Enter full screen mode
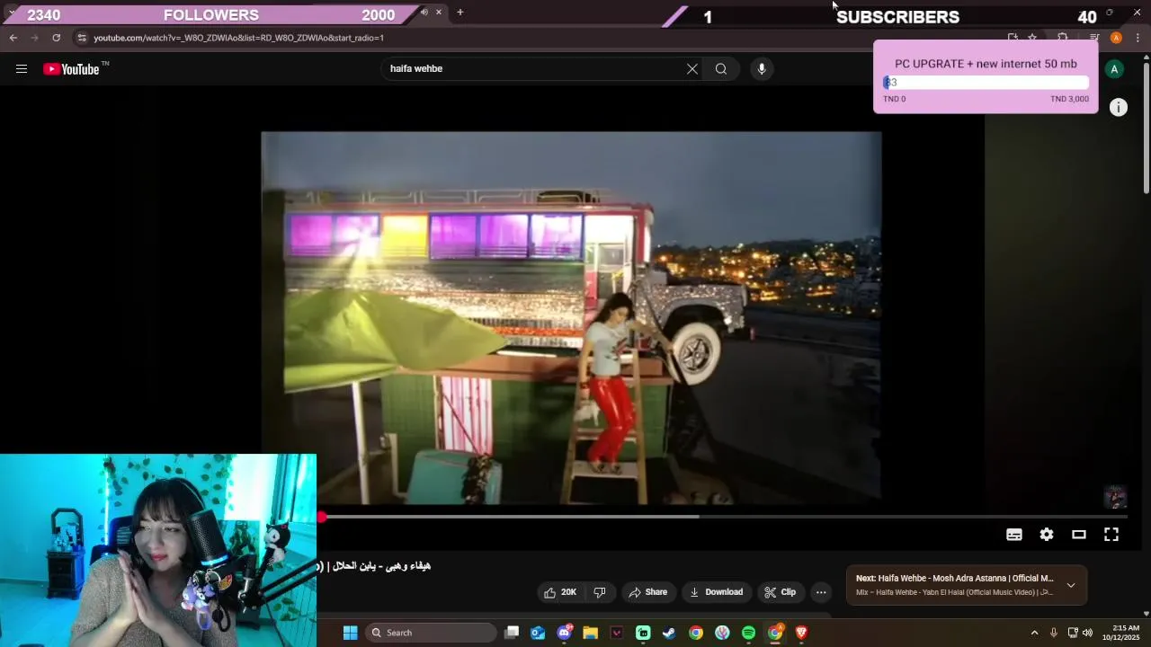The height and width of the screenshot is (647, 1151). click(1111, 535)
